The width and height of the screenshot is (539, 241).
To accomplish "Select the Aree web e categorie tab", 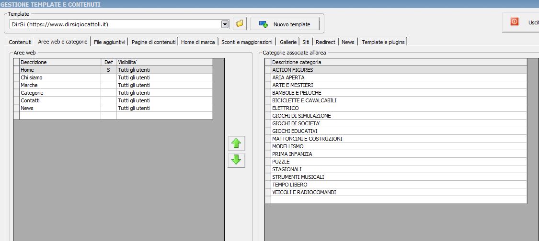I will 63,42.
